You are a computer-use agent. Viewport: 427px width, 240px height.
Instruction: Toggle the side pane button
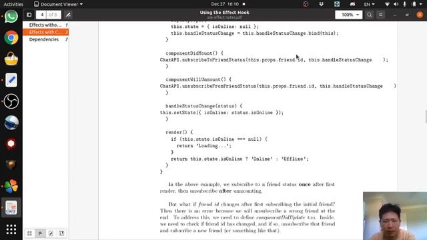(29, 15)
